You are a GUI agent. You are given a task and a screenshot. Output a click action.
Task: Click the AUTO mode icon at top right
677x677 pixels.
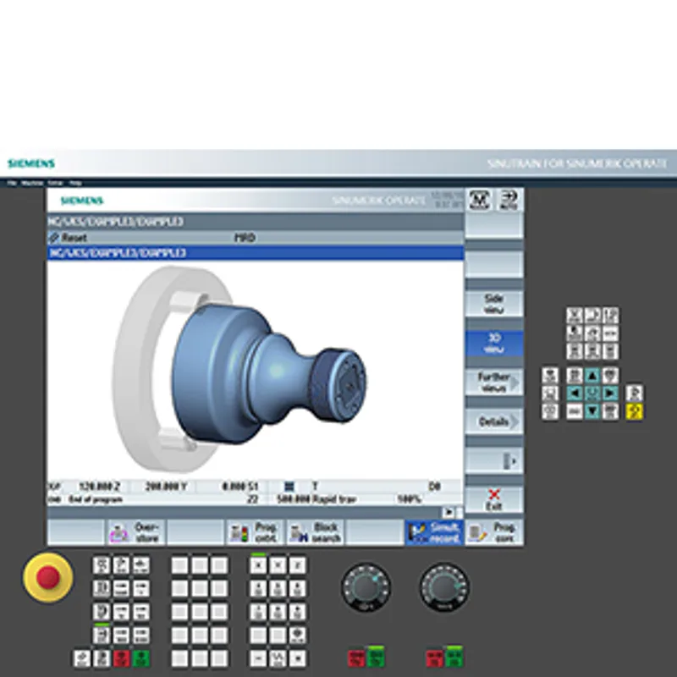coord(509,200)
